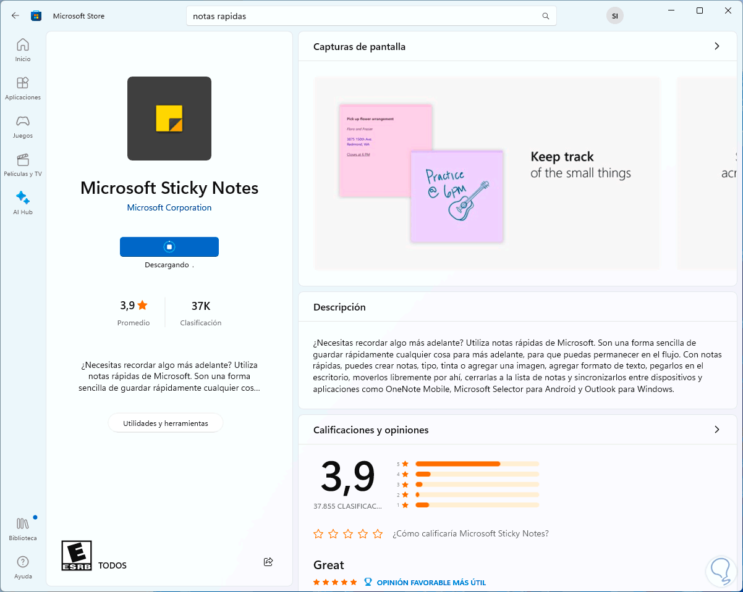
Task: Open the AI Hub section
Action: pyautogui.click(x=23, y=202)
